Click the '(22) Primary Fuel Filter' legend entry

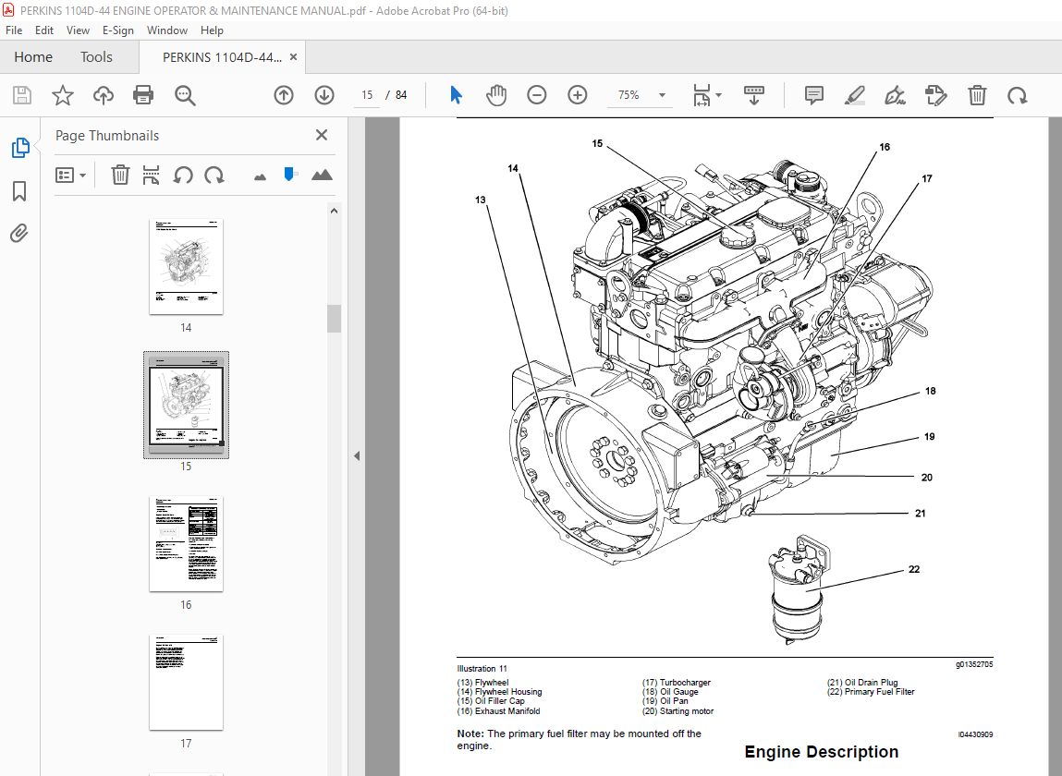click(x=871, y=692)
